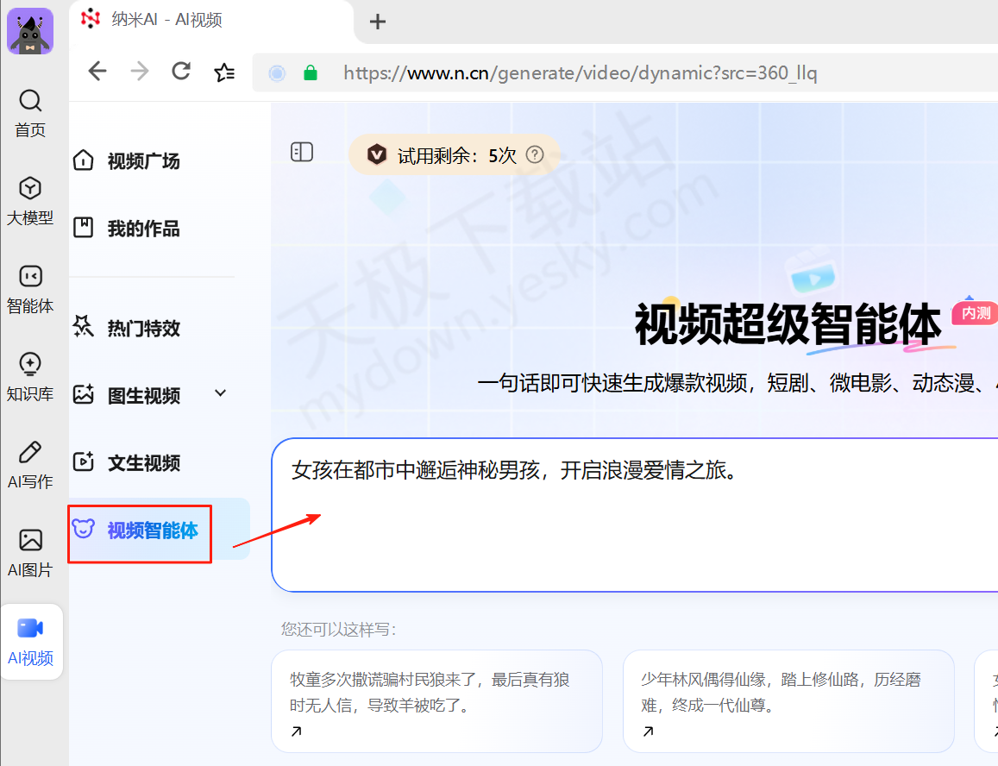This screenshot has width=998, height=766.
Task: Select the AI写作 pencil icon
Action: tap(30, 452)
